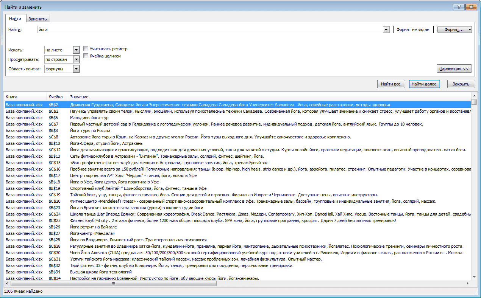This screenshot has width=481, height=298.
Task: Switch to the Заменить tab
Action: 37,19
